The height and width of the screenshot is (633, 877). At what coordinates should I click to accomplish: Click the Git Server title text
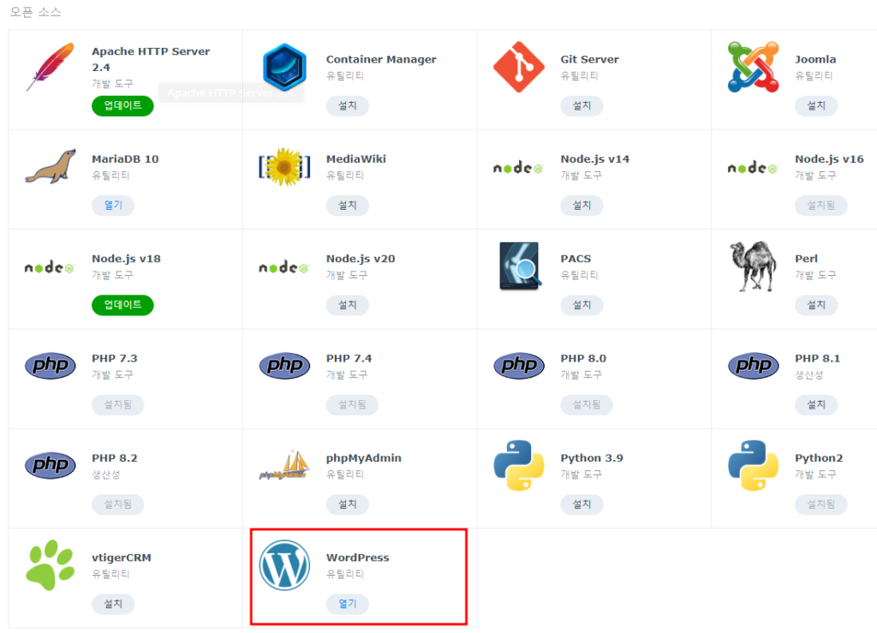pyautogui.click(x=590, y=59)
